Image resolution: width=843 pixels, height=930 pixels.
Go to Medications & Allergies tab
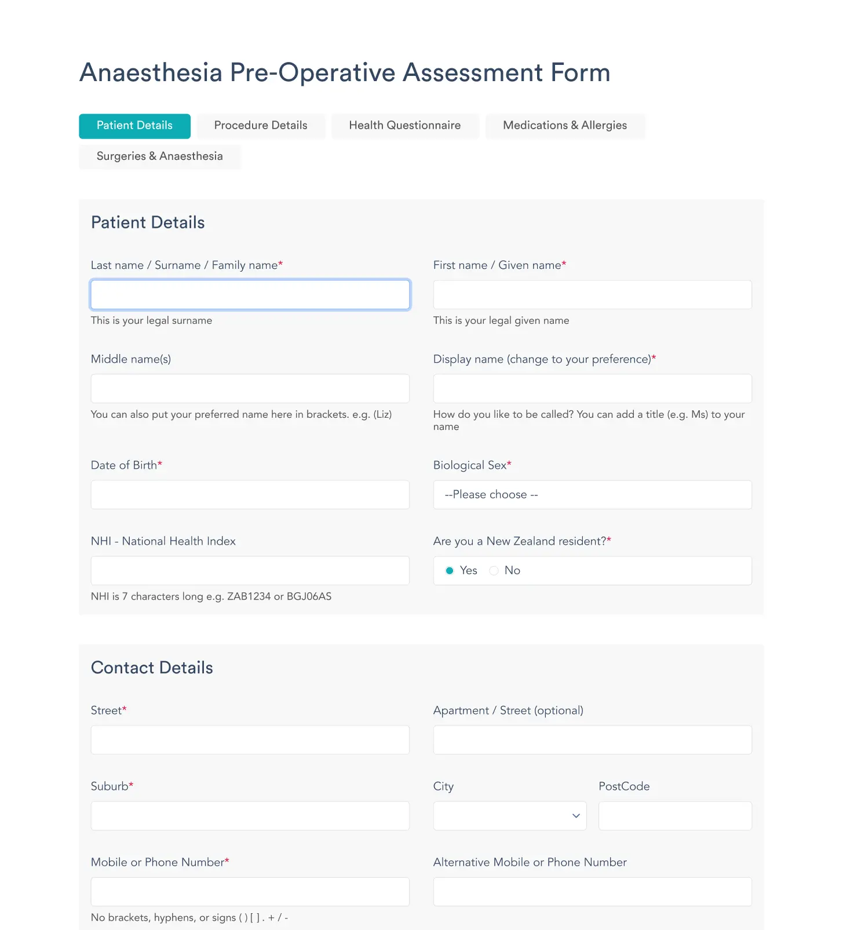coord(564,126)
